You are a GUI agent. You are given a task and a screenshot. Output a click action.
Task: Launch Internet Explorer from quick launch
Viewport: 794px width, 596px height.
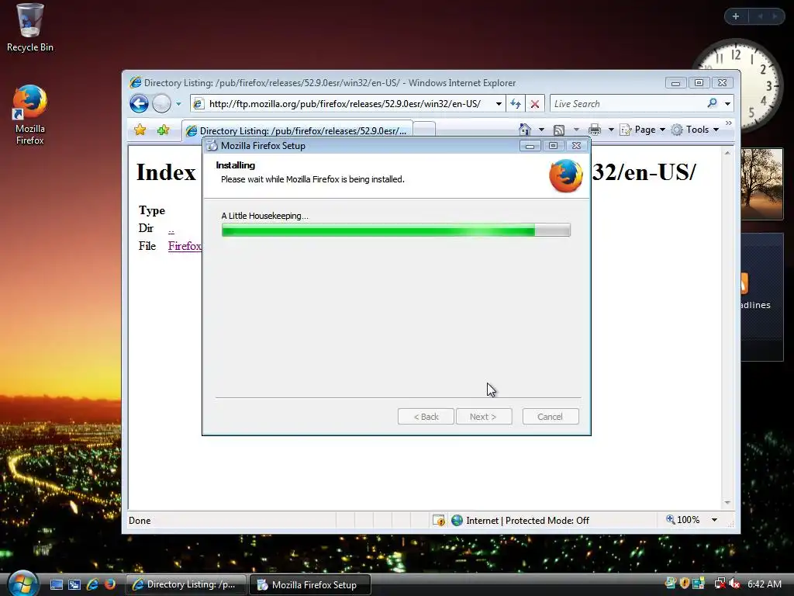point(92,584)
